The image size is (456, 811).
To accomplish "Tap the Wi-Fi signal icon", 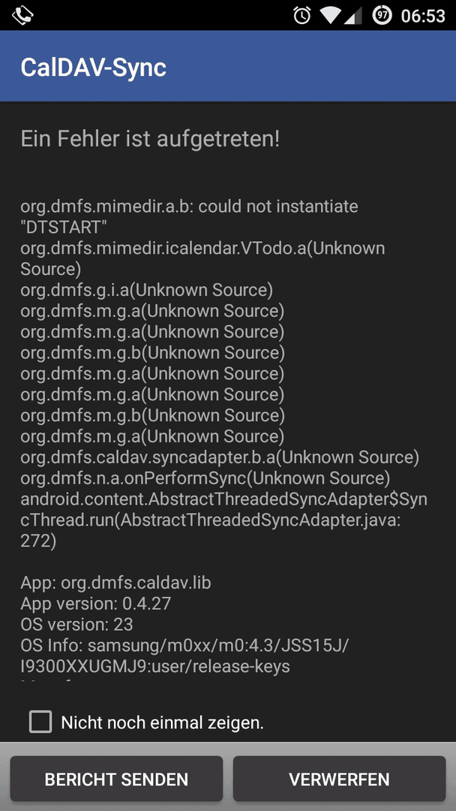I will pyautogui.click(x=330, y=16).
